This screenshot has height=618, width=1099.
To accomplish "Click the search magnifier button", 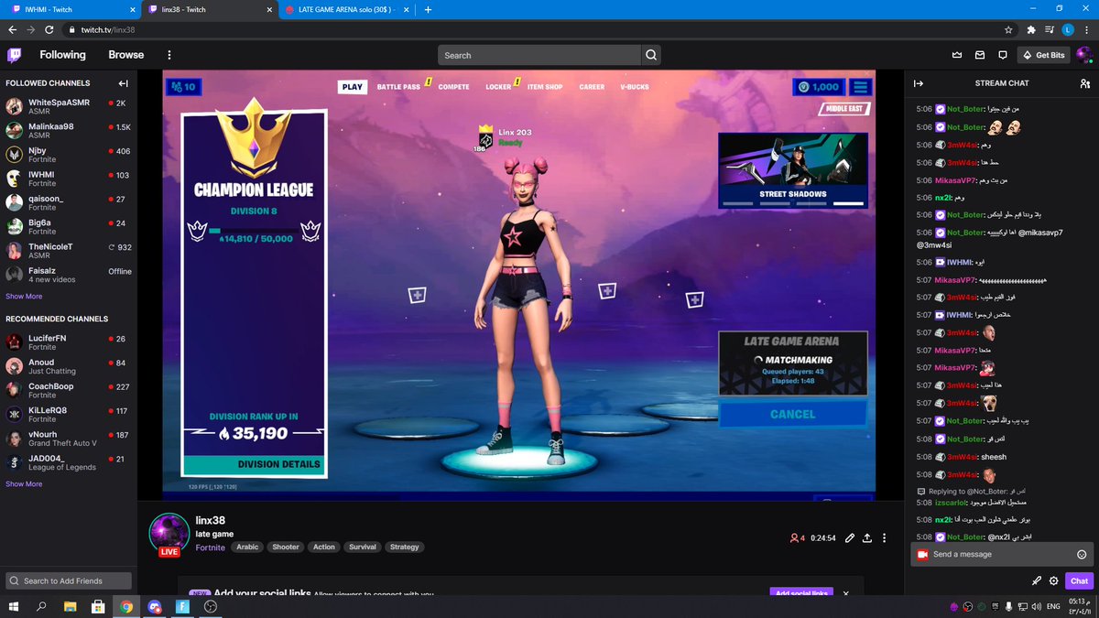I will pos(651,55).
